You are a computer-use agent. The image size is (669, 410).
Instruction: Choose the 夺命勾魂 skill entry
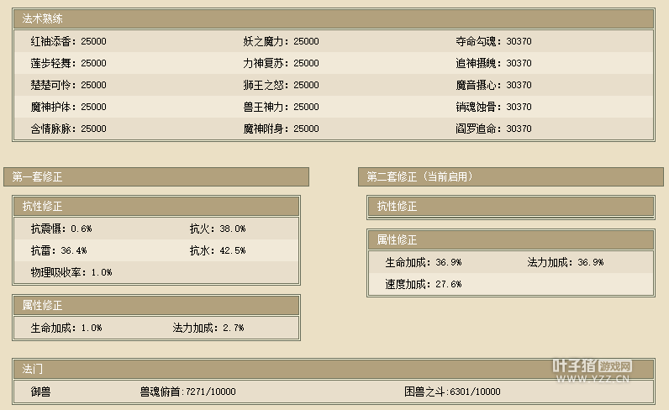click(493, 41)
